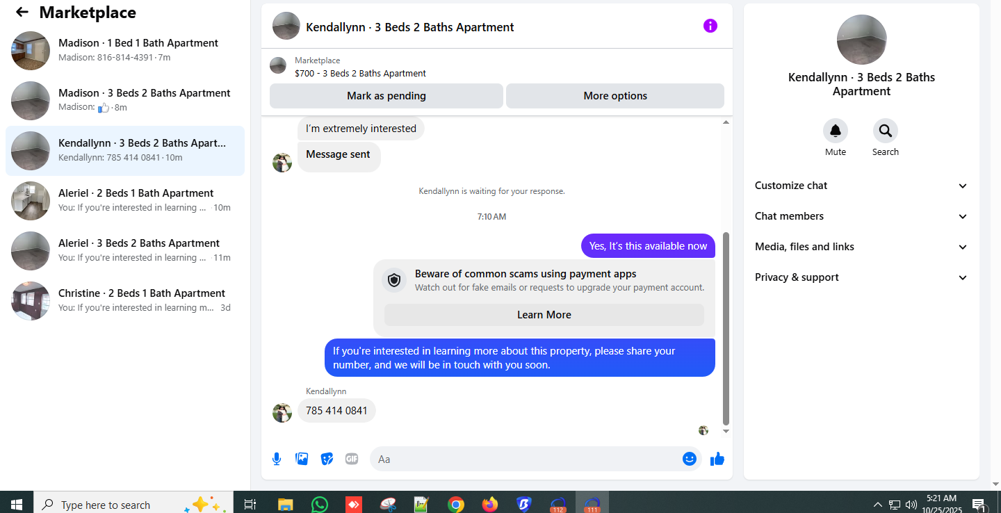Open the emoji picker in message box
Viewport: 1001px width, 513px height.
(x=690, y=459)
